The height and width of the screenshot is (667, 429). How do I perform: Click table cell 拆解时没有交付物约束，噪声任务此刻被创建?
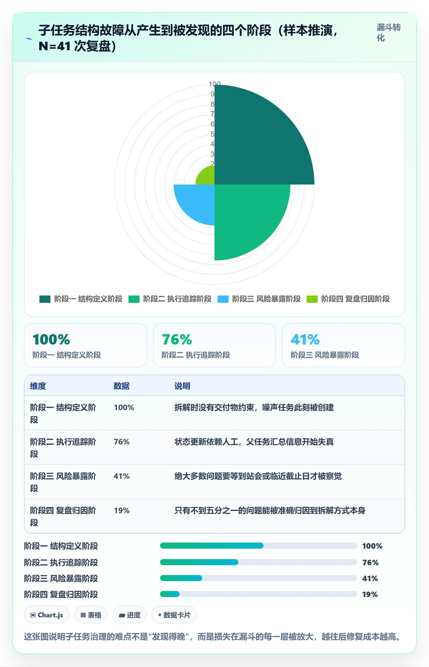(x=254, y=407)
